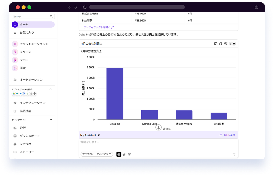
Task: Collapse the アプリとデータを接続 section
Action: tap(51, 89)
